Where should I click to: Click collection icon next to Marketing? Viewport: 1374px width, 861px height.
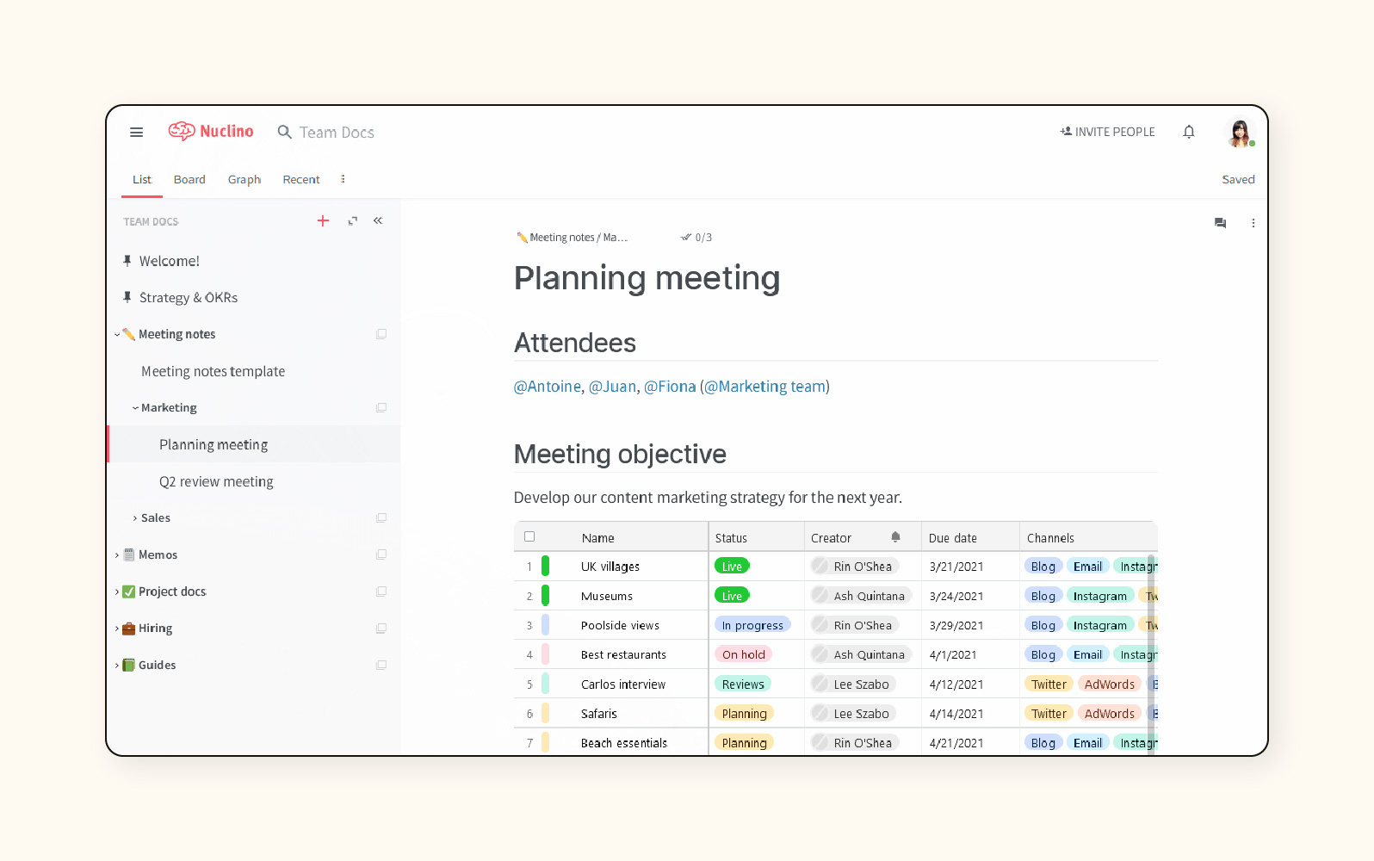(x=381, y=408)
